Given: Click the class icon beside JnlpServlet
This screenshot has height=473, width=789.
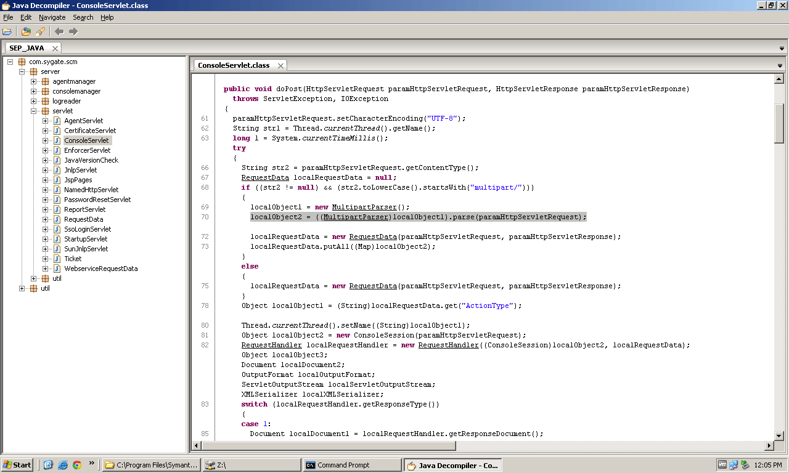Looking at the screenshot, I should click(57, 170).
